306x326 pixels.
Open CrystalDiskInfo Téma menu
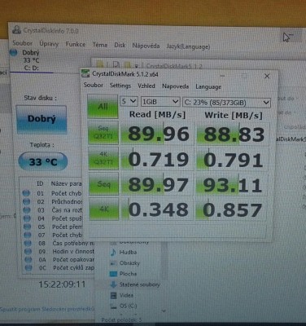100,45
